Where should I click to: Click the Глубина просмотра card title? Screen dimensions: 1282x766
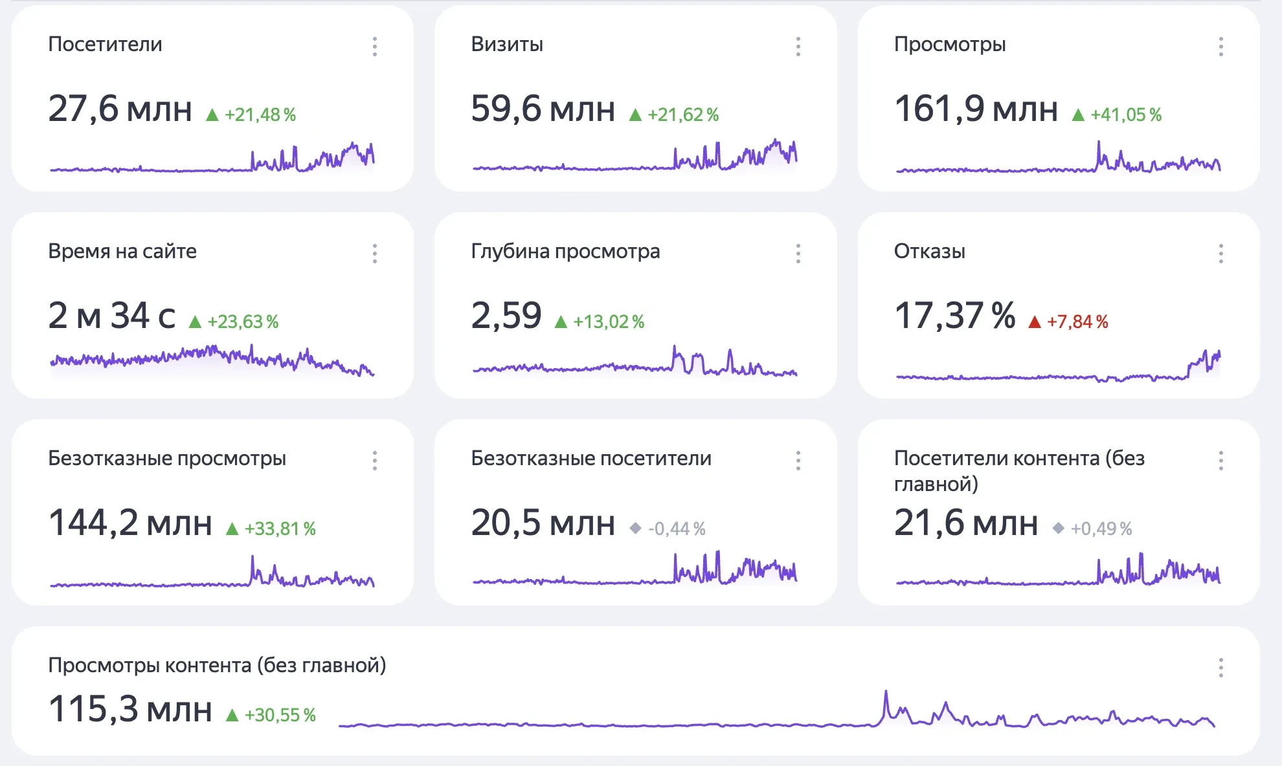[565, 251]
